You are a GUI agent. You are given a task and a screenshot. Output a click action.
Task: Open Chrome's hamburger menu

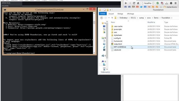(x=176, y=3)
